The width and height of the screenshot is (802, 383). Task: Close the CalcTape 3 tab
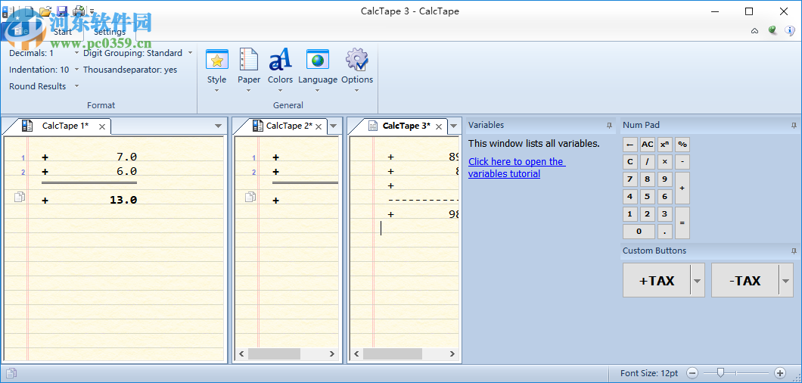click(438, 126)
